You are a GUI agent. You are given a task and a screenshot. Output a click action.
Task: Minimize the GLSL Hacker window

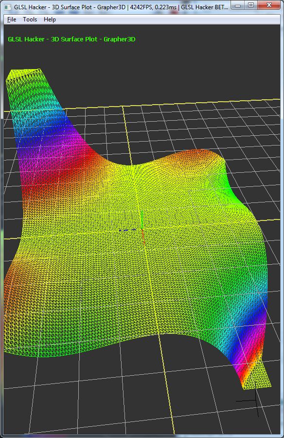(x=238, y=5)
